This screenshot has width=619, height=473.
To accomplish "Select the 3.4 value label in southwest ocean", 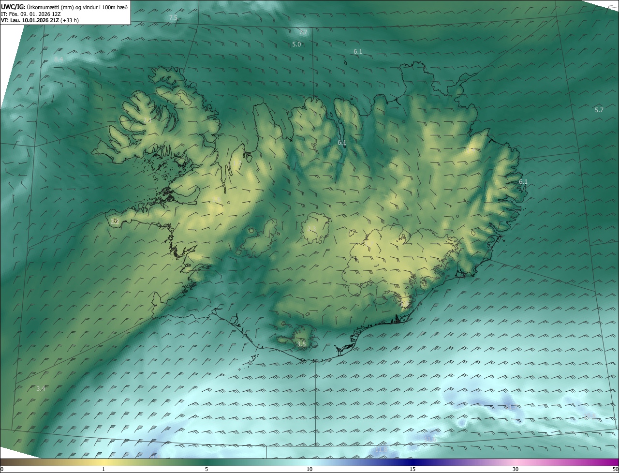I will pos(41,388).
